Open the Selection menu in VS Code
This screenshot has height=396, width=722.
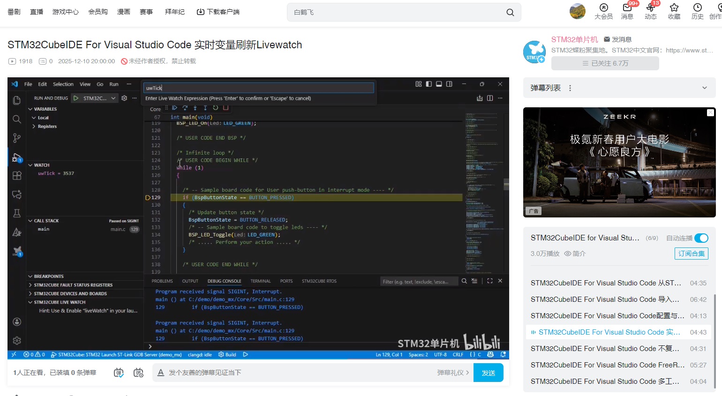coord(63,84)
